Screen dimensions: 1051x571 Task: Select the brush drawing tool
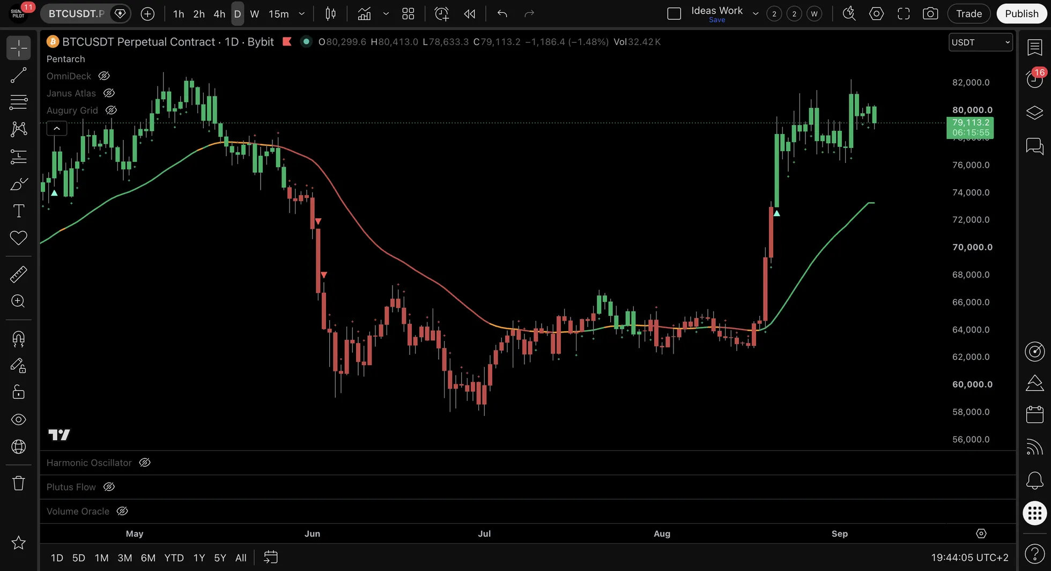(x=19, y=184)
